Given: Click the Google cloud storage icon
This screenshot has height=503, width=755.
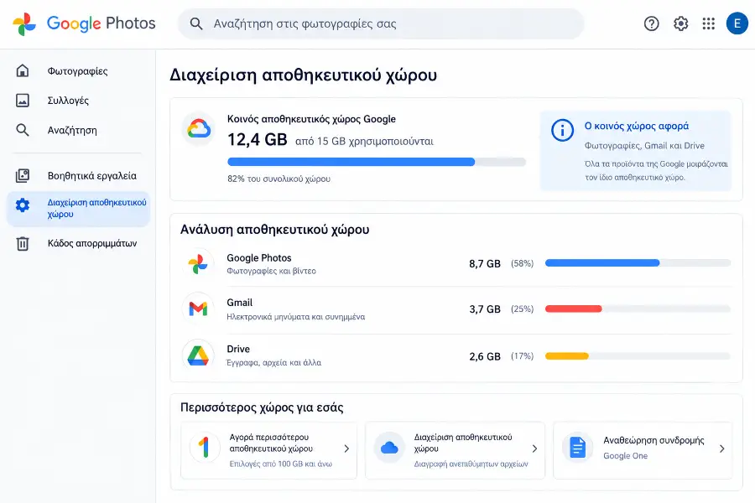Looking at the screenshot, I should (x=199, y=129).
